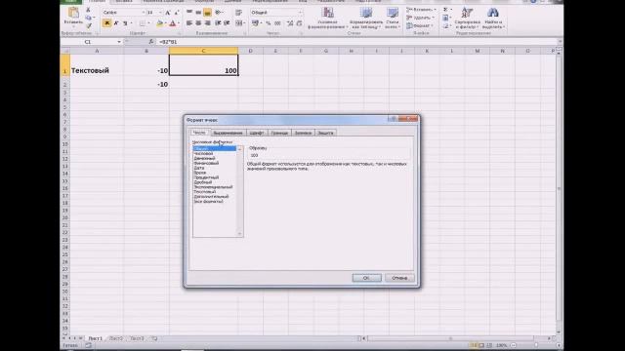Open the Формат cells dropdown

420,26
